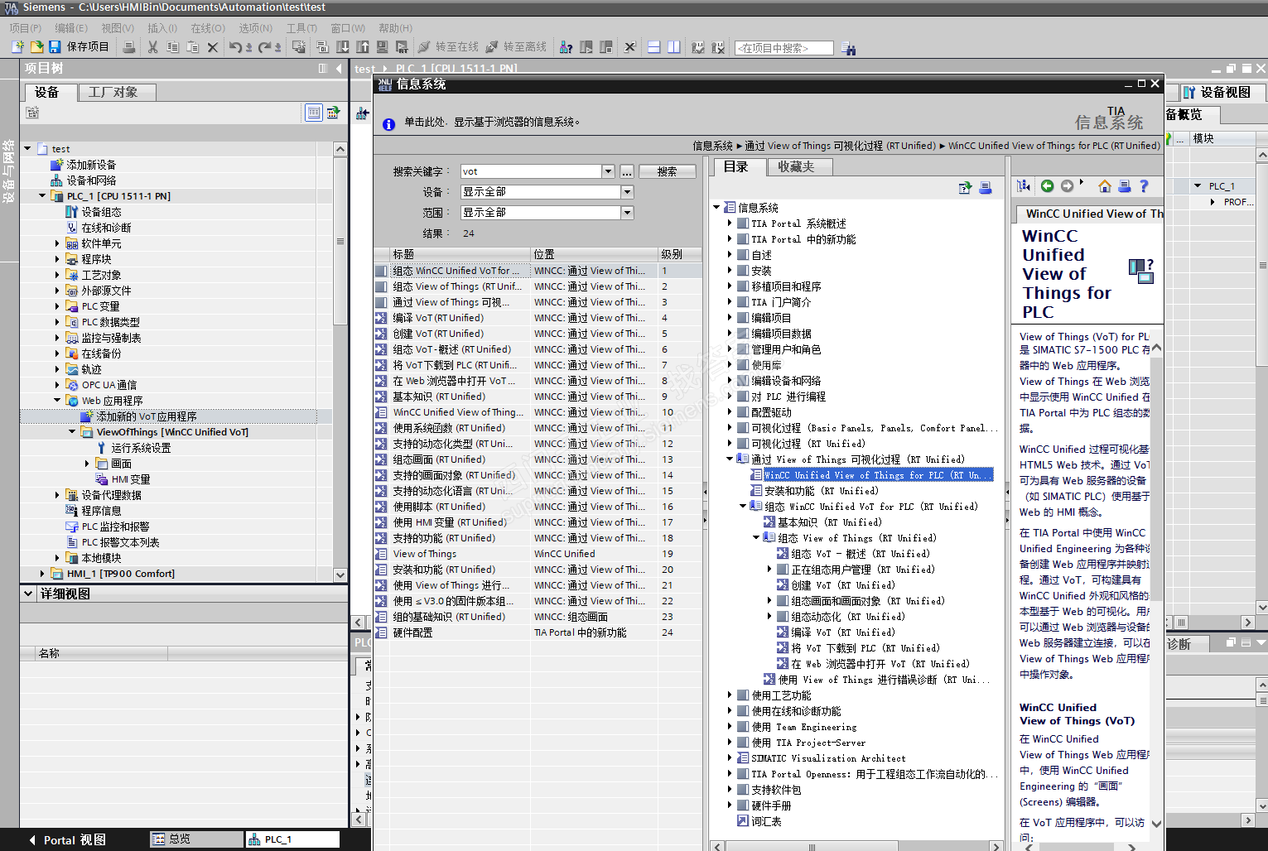Go to help Home page icon
The image size is (1268, 851).
pos(1104,186)
